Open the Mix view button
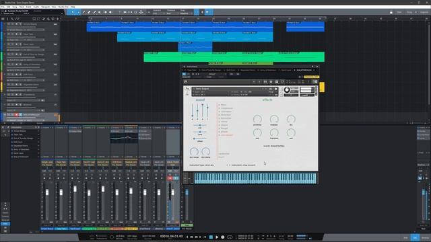Image resolution: width=431 pixels, height=242 pixels. tap(415, 237)
